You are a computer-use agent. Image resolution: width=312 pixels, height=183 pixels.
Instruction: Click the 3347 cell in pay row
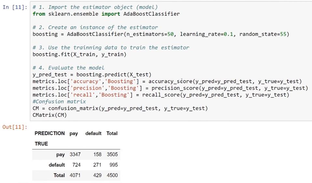[x=75, y=155]
